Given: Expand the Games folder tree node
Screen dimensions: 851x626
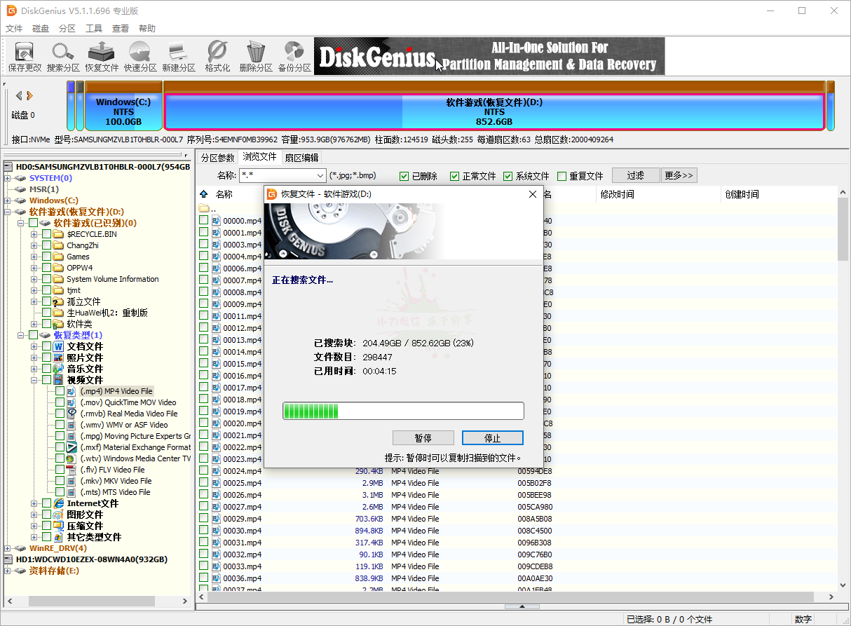Looking at the screenshot, I should [34, 257].
